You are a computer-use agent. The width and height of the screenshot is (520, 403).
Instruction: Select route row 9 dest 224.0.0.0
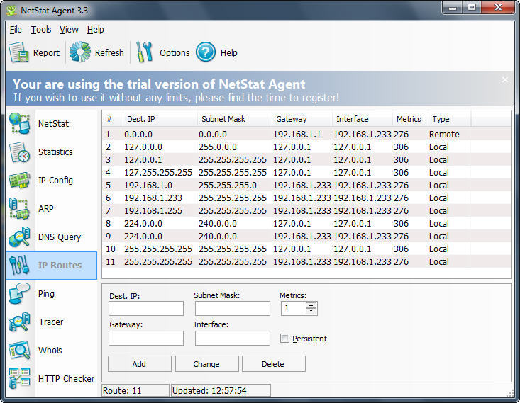click(306, 236)
